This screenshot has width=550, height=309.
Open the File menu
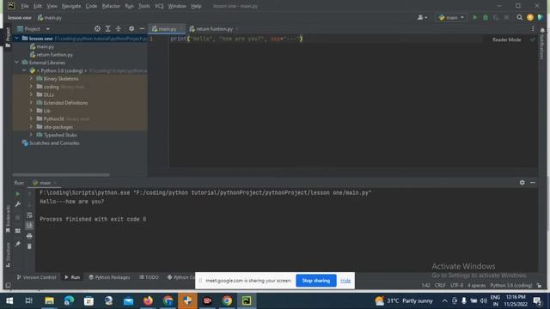[25, 6]
